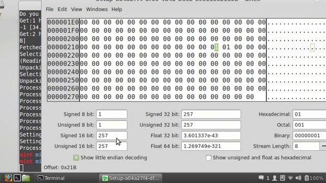Image resolution: width=326 pixels, height=183 pixels.
Task: Click the cursor block in Terminal window
Action: pyautogui.click(x=21, y=168)
